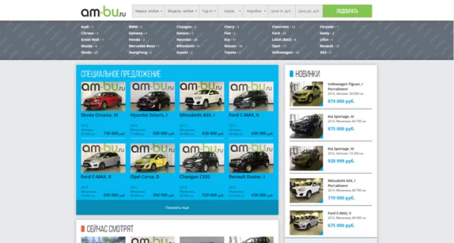Click the Changan CS35 title
The height and width of the screenshot is (243, 454).
195,177
